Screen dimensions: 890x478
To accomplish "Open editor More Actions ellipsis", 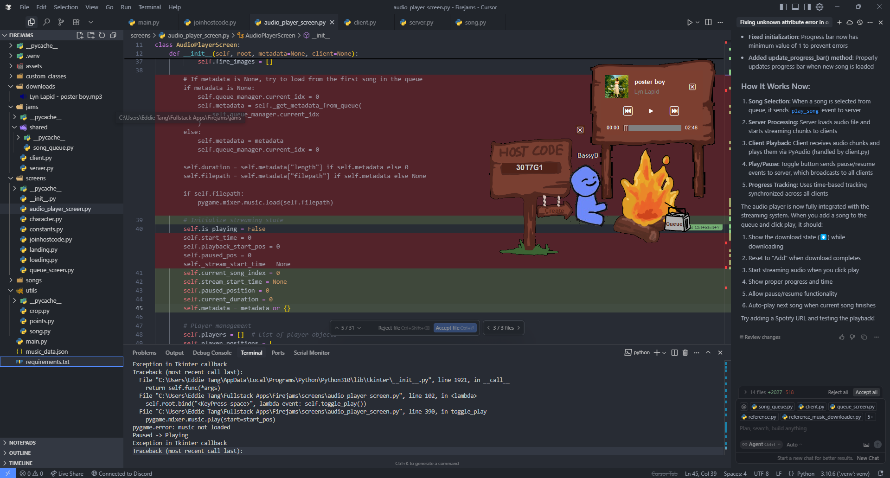I will 720,22.
